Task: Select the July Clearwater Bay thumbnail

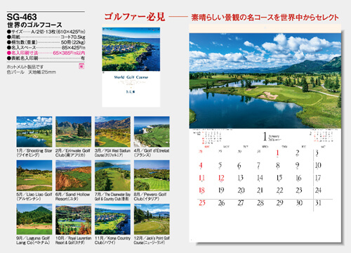Action: [x=112, y=176]
